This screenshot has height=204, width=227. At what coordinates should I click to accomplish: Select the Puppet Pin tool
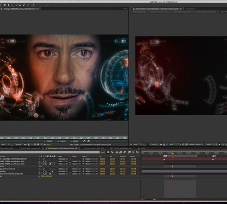click(x=34, y=5)
